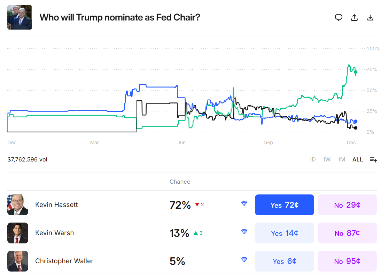Screen dimensions: 389x275
Task: Buy No at 29¢ for Kevin Hassett
Action: tap(347, 205)
